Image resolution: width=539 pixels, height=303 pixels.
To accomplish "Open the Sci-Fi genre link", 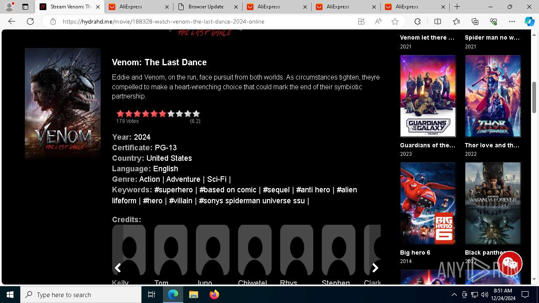I will [217, 179].
